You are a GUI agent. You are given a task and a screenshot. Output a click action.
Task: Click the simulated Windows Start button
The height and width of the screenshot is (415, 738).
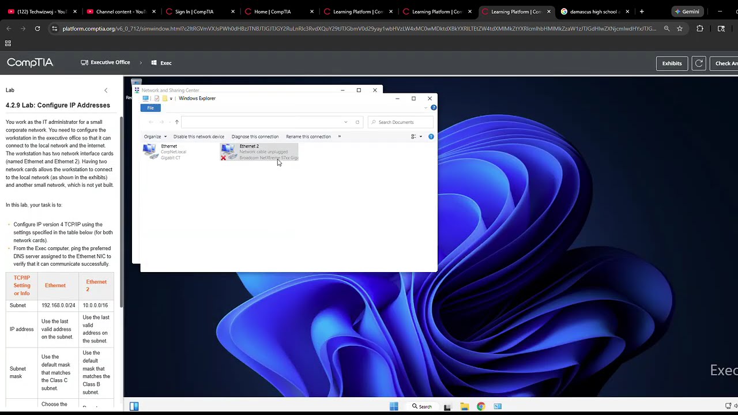pos(394,406)
